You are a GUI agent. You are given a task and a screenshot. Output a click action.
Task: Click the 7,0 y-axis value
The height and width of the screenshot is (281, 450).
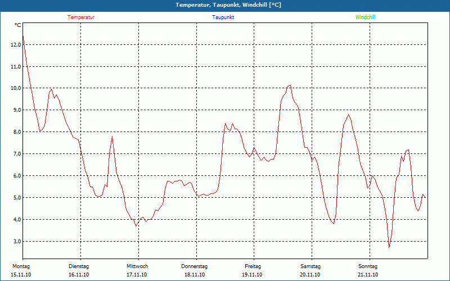coord(17,153)
